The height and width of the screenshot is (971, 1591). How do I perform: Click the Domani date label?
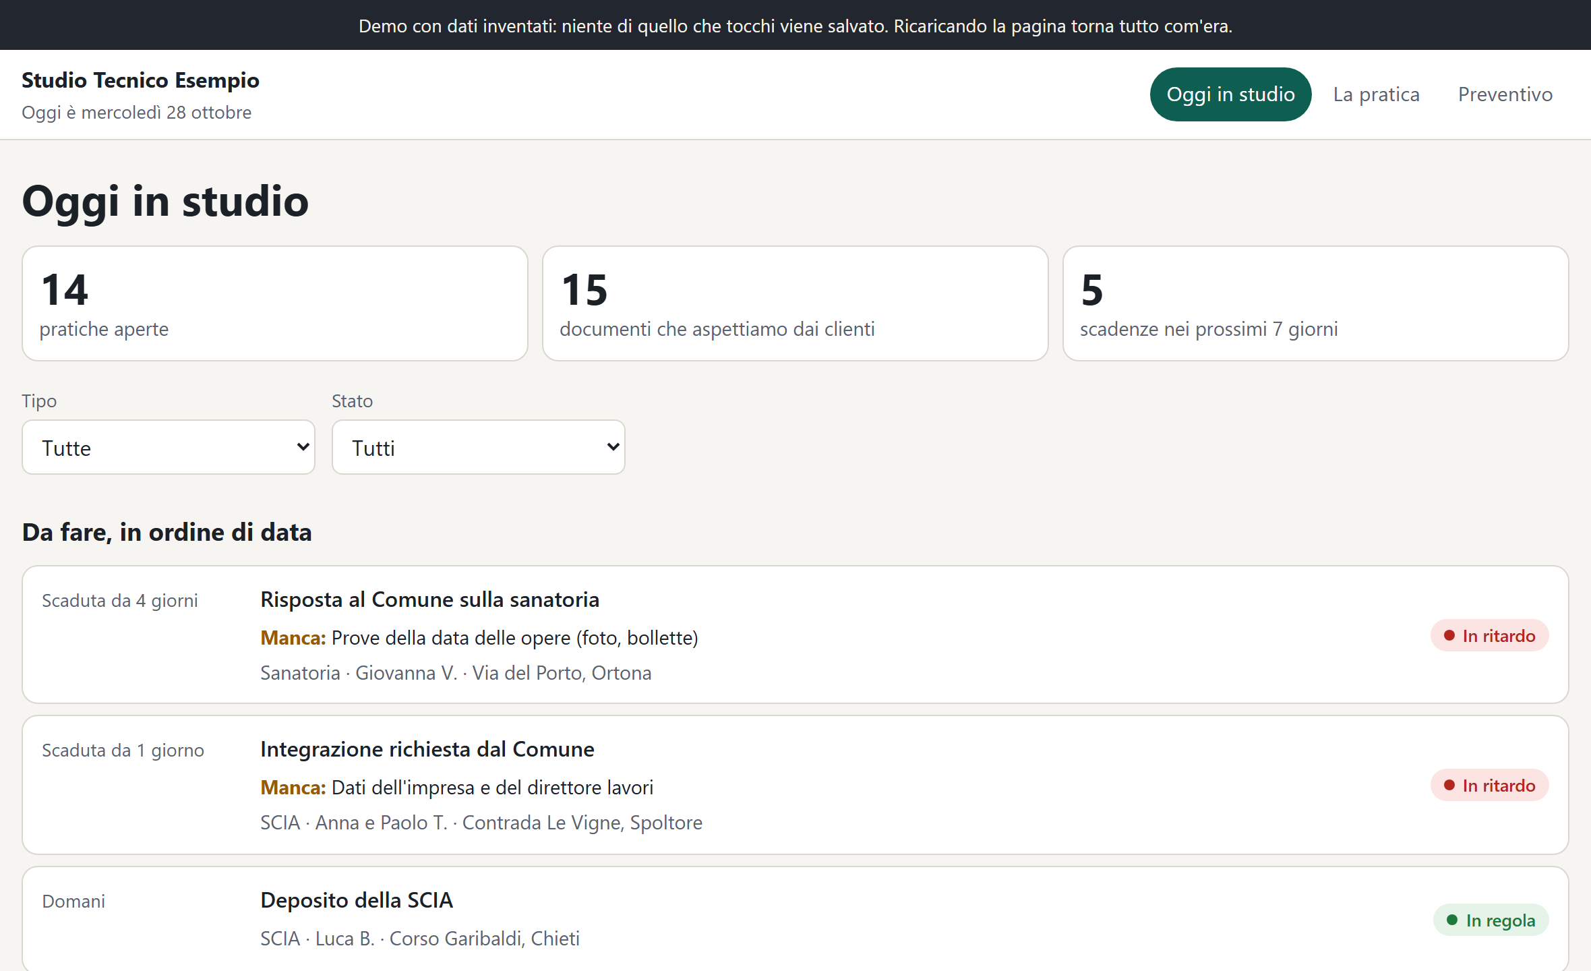73,901
